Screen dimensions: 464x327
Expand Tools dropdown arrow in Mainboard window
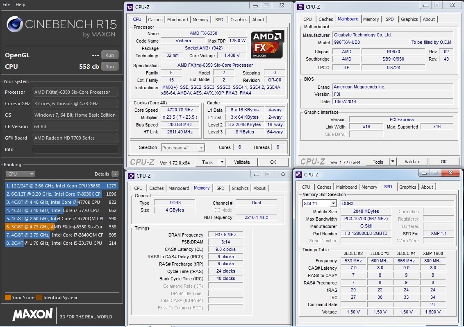393,162
